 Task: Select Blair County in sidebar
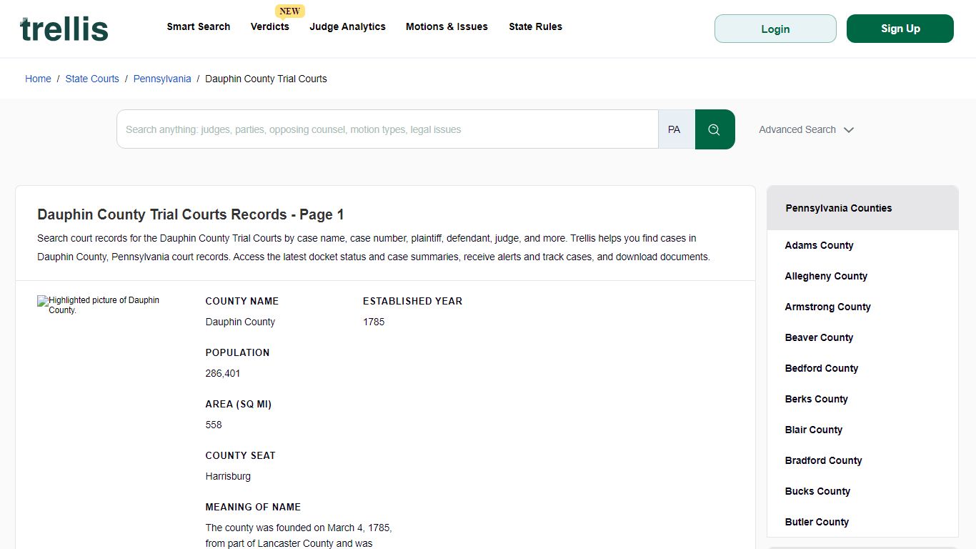coord(814,430)
